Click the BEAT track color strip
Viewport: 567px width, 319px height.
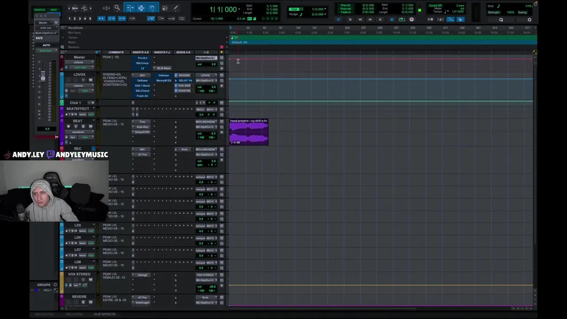point(62,132)
